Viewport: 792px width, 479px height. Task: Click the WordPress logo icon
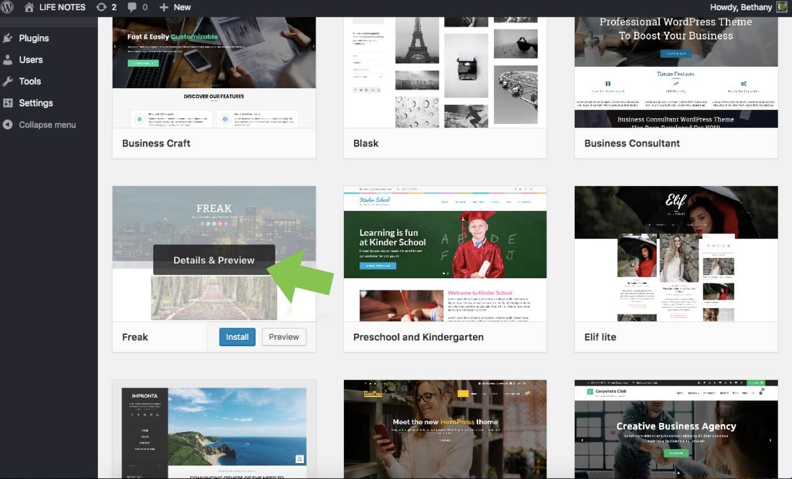click(x=7, y=7)
